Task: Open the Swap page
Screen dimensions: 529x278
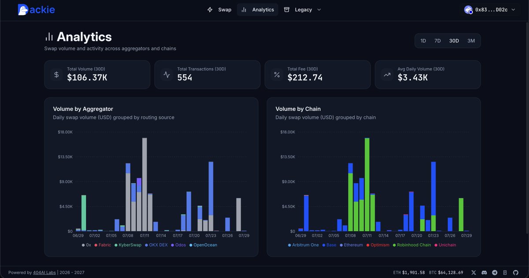Action: (x=219, y=10)
